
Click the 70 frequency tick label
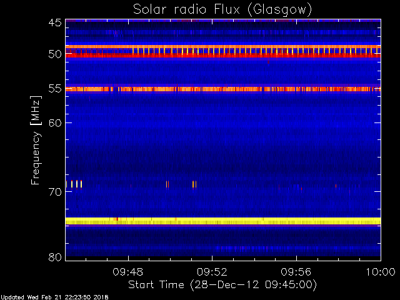click(55, 192)
